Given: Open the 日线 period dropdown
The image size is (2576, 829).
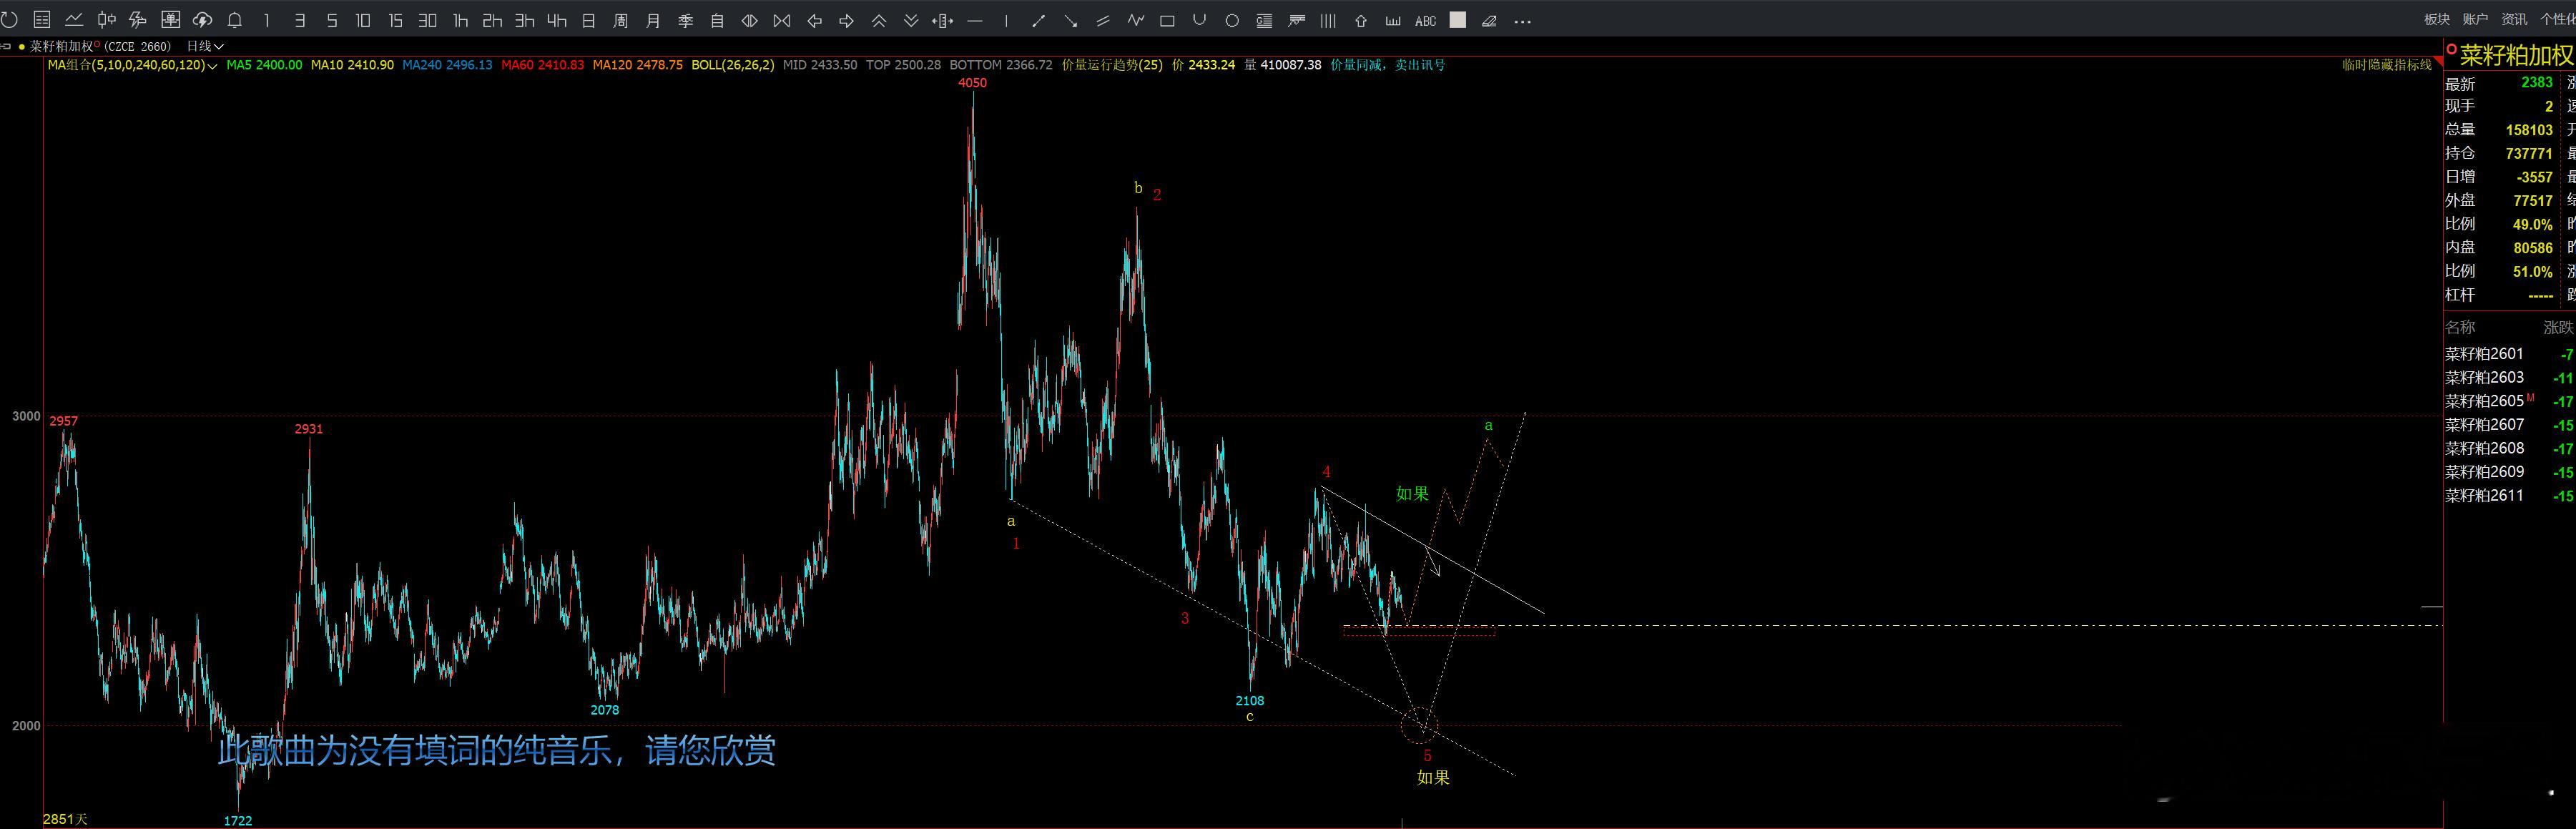Looking at the screenshot, I should pyautogui.click(x=205, y=46).
